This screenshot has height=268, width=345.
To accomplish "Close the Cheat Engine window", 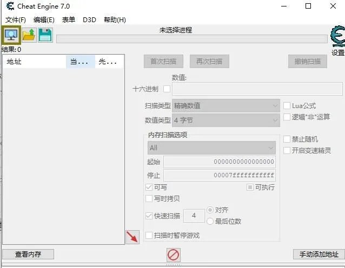I will click(333, 6).
